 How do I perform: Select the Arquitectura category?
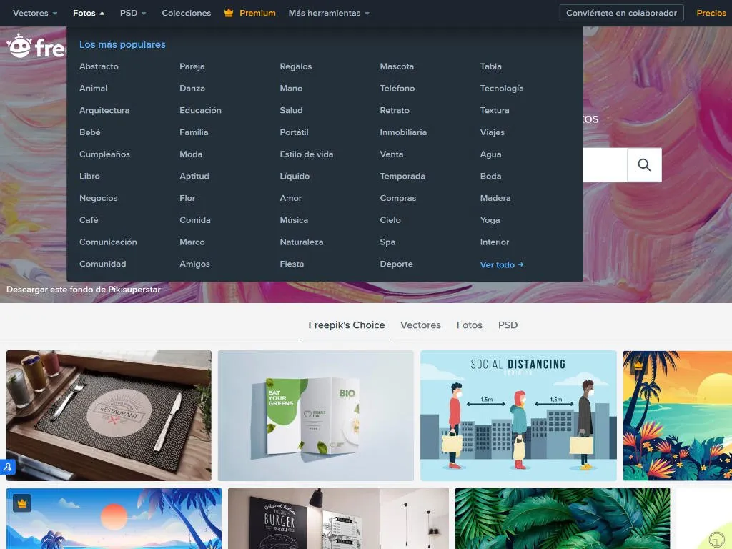coord(104,110)
